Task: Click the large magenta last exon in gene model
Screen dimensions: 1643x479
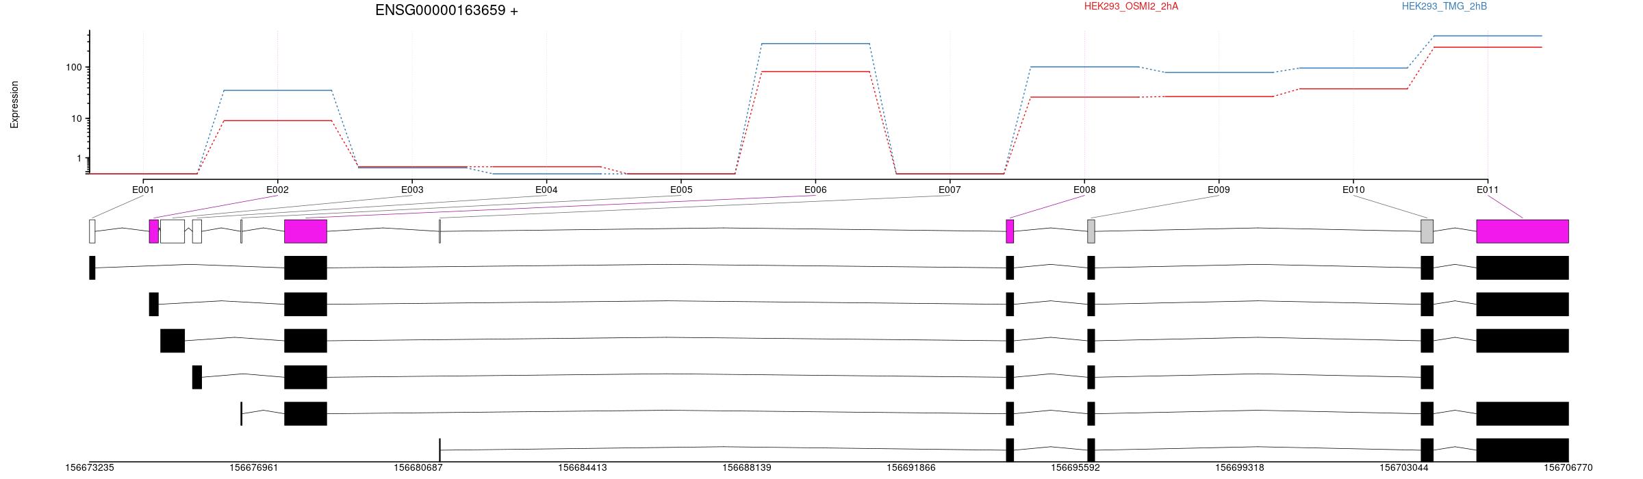Action: tap(1523, 231)
